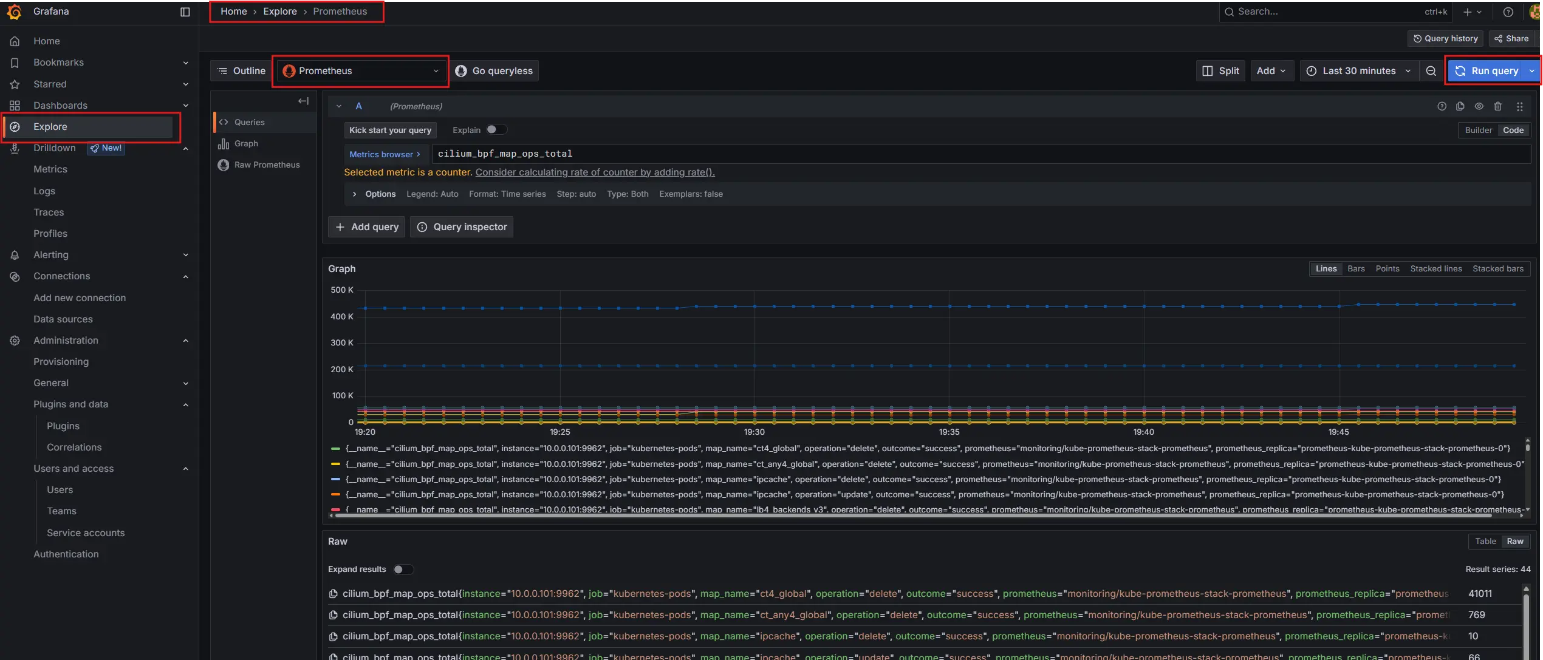Click the query expression input field
The image size is (1543, 660).
pyautogui.click(x=980, y=154)
